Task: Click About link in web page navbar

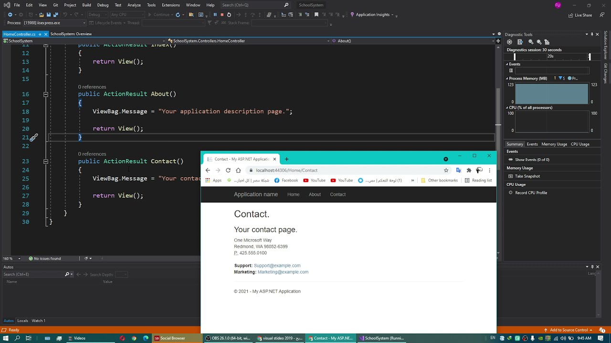Action: (x=315, y=194)
